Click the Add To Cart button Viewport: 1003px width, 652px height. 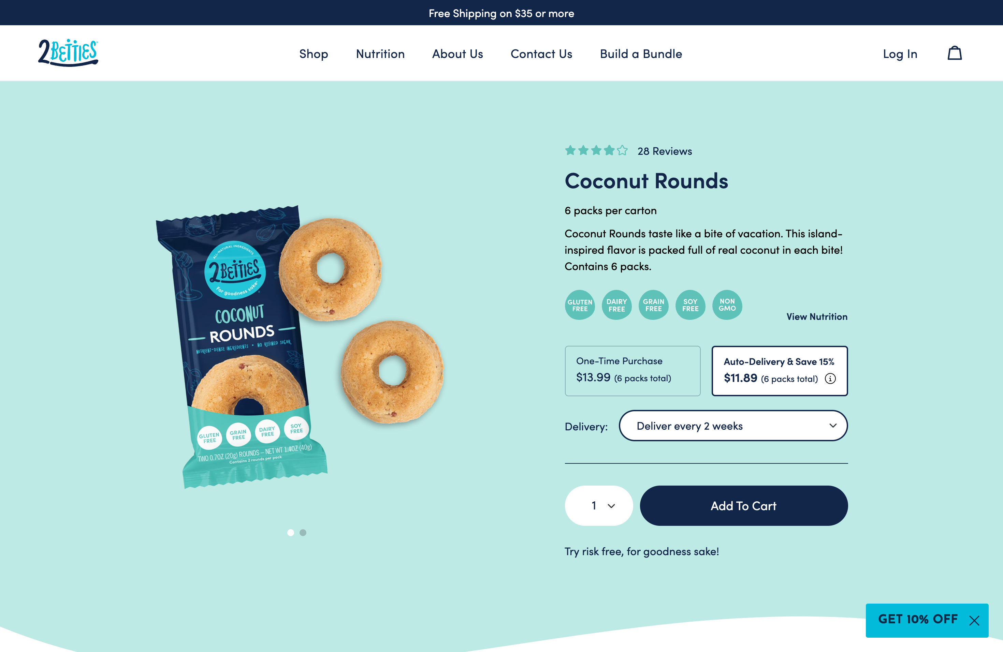click(x=744, y=505)
